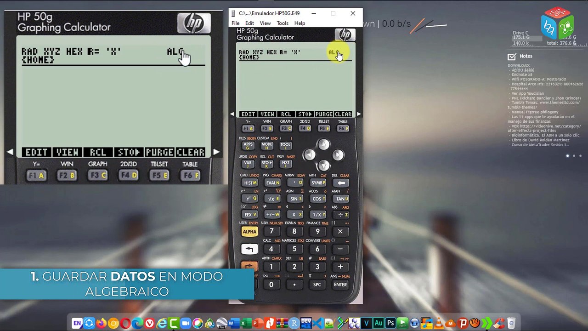Screen dimensions: 588x331
Task: Open Opera from the taskbar
Action: (125, 323)
